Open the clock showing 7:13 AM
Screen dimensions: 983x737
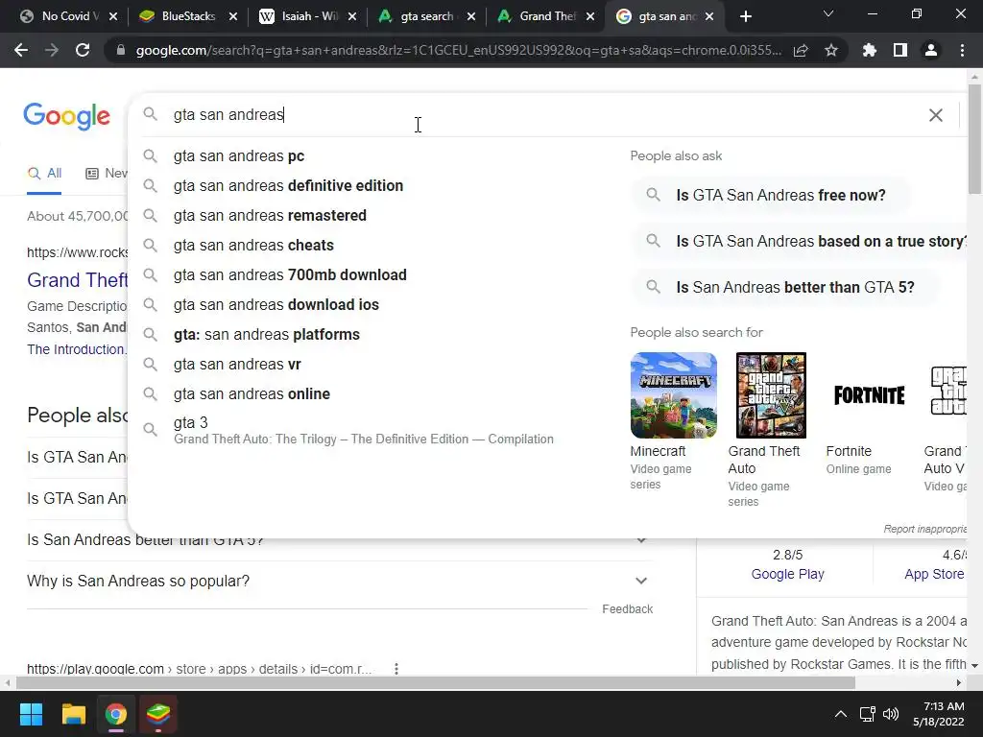[939, 714]
